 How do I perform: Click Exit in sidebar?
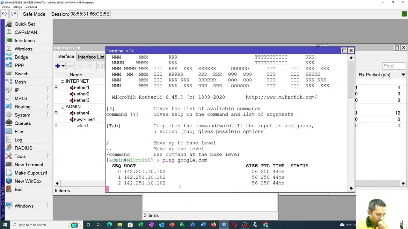click(18, 190)
